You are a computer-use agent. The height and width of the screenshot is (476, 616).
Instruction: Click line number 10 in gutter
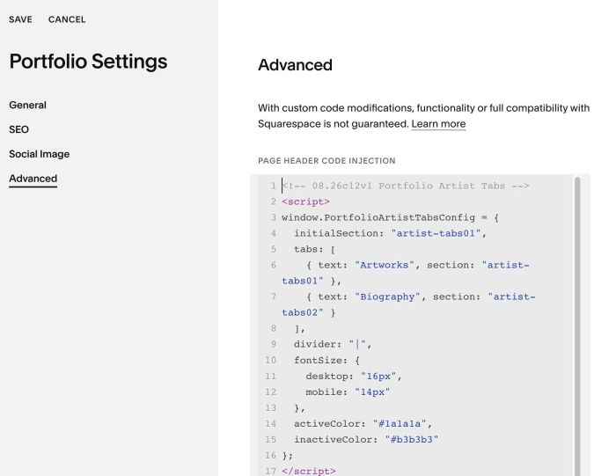[270, 360]
